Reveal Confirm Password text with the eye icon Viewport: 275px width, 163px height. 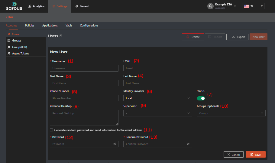[188, 144]
